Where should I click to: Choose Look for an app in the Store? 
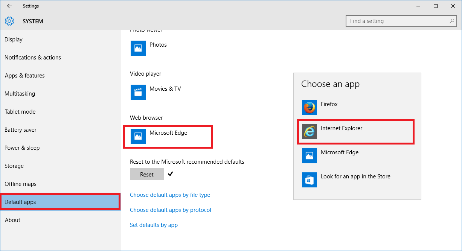coord(355,176)
